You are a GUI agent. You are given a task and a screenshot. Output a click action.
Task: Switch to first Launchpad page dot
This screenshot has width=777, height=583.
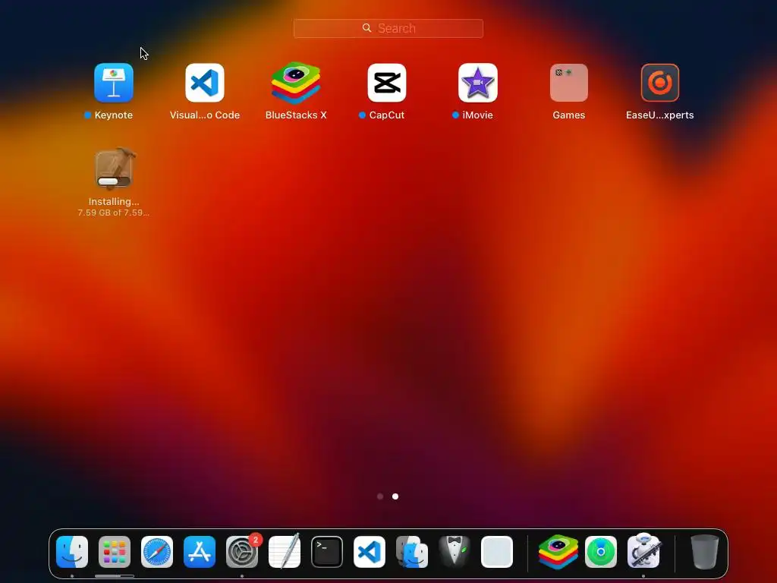pos(380,496)
